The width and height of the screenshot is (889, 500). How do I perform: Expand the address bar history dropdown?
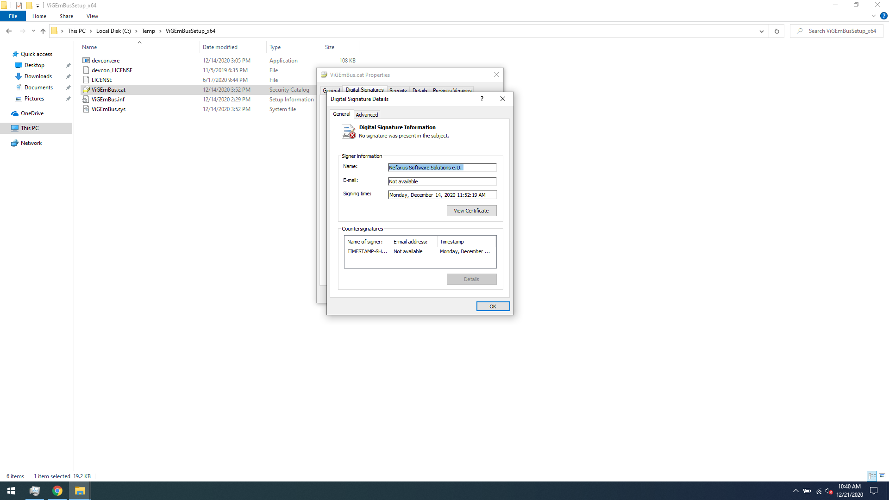(x=761, y=31)
